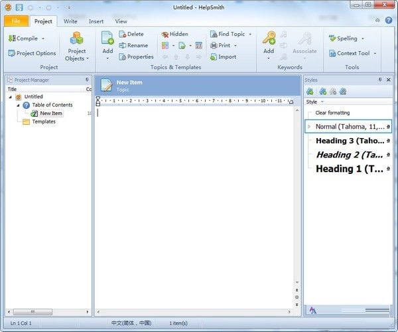
Task: Click the editor scroll-down arrow
Action: tap(297, 282)
